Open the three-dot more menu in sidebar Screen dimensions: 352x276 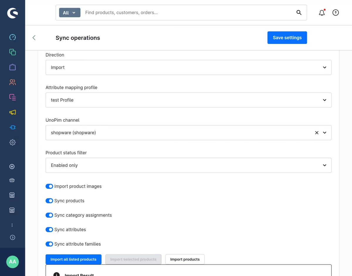pos(12,225)
